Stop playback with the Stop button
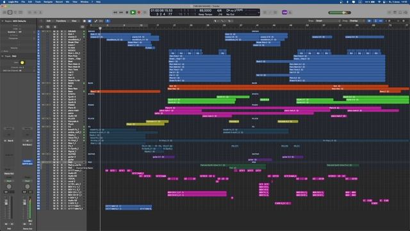Viewport: 410px width, 231px height. tap(127, 12)
